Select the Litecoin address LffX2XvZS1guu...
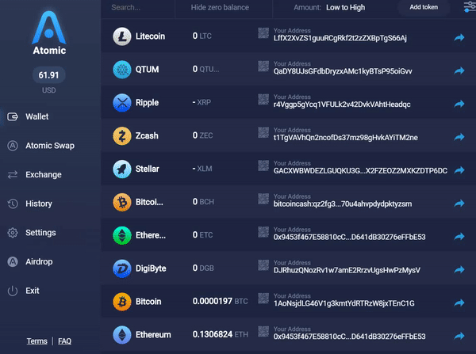Viewport: 476px width, 354px height. pos(340,38)
